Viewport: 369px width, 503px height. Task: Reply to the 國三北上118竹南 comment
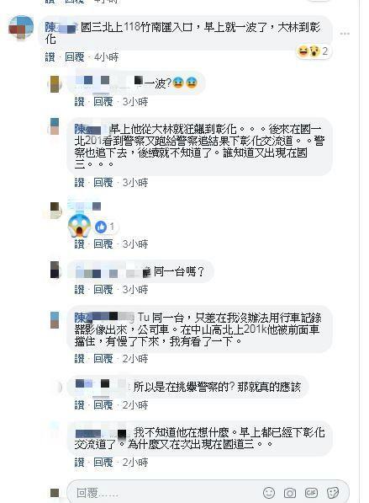(74, 57)
